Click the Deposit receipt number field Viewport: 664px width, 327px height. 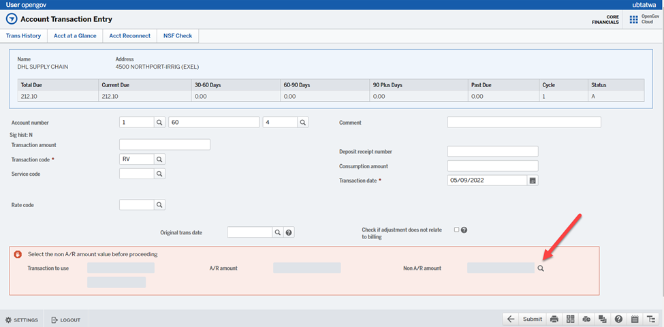(492, 151)
